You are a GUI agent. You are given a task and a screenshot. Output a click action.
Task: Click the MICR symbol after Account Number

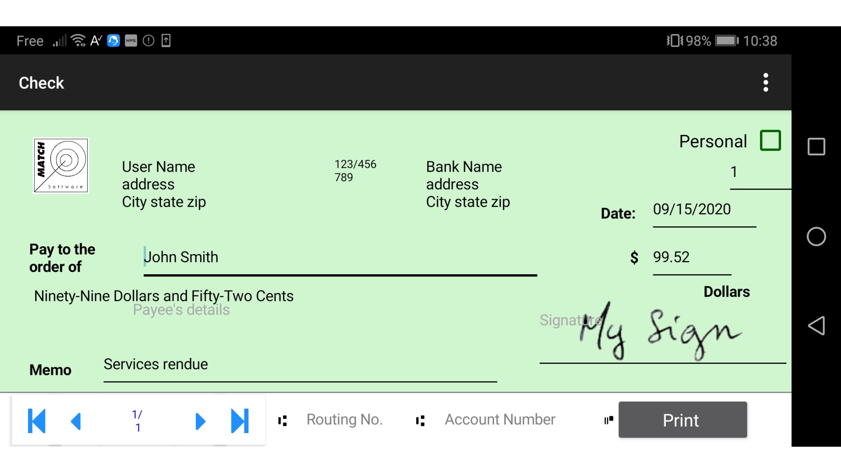click(x=608, y=420)
